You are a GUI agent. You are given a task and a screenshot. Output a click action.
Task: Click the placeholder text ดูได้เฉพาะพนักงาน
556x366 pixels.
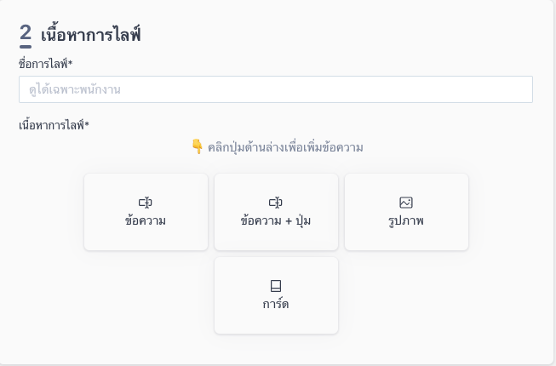point(75,89)
